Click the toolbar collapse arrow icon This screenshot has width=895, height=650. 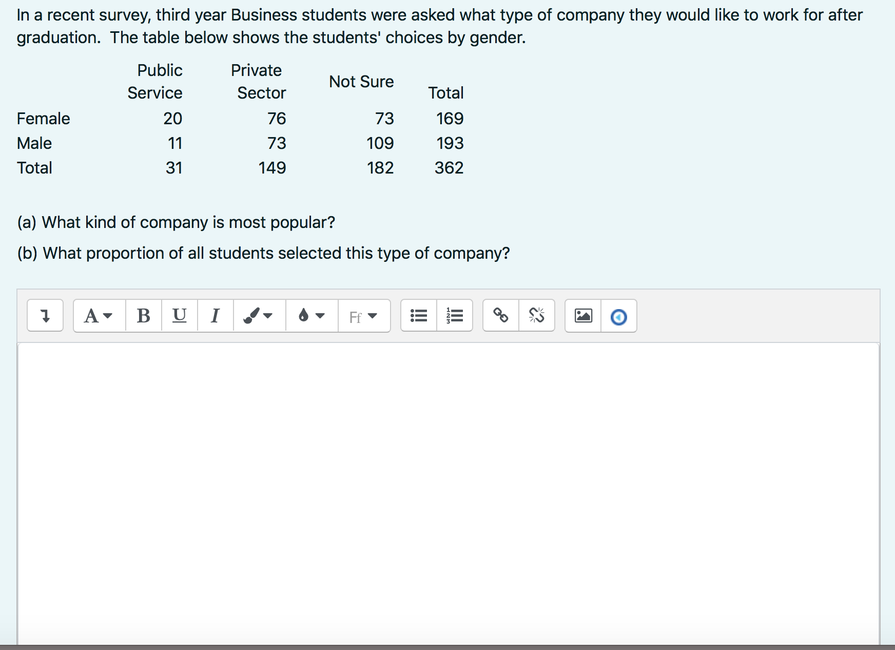(45, 316)
